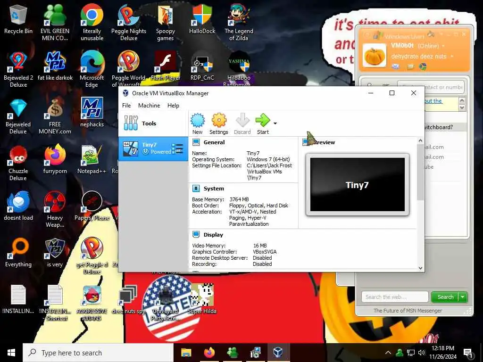Select the Notepad++ desktop icon
This screenshot has height=362, width=483.
pos(92,159)
